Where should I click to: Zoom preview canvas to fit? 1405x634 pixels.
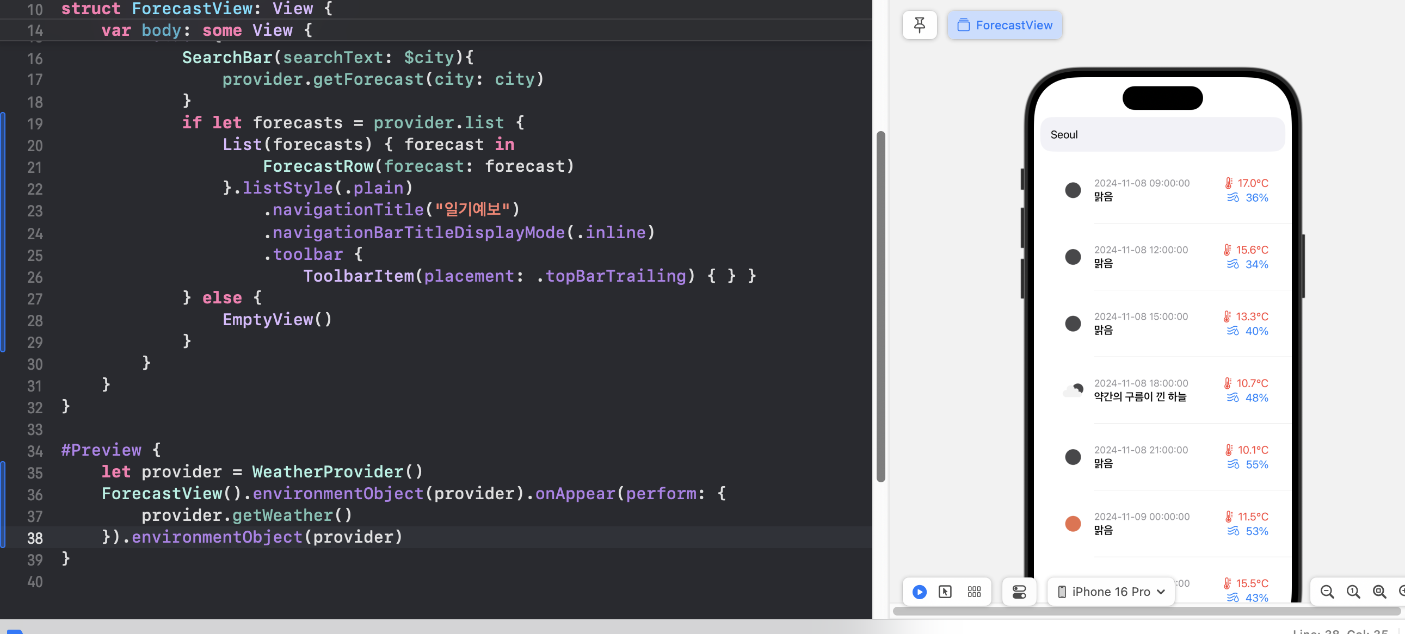coord(1379,592)
